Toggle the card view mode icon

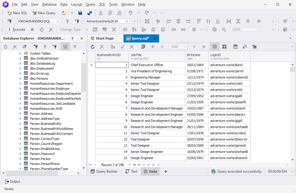(224, 47)
